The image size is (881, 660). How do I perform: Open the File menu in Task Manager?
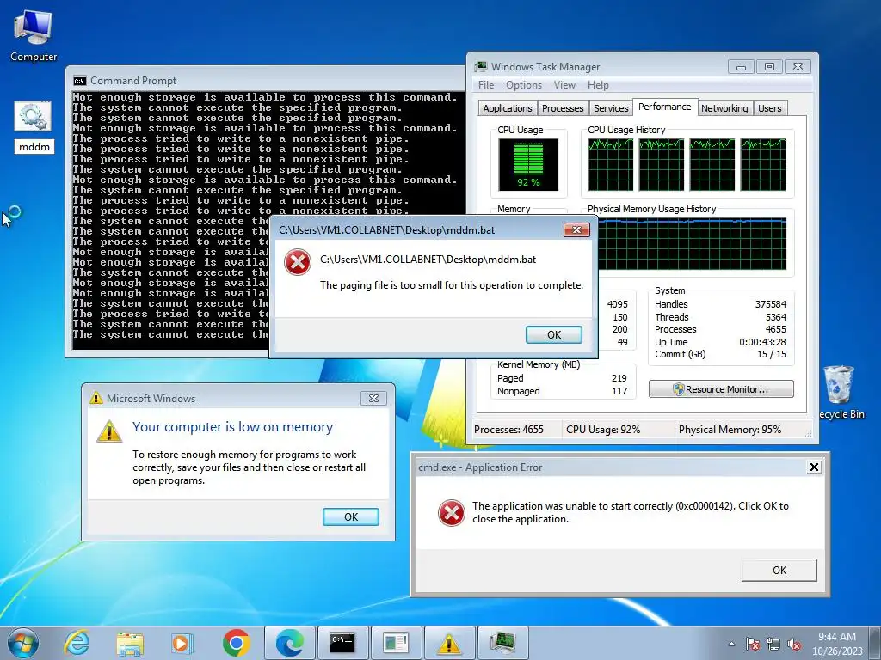click(486, 85)
